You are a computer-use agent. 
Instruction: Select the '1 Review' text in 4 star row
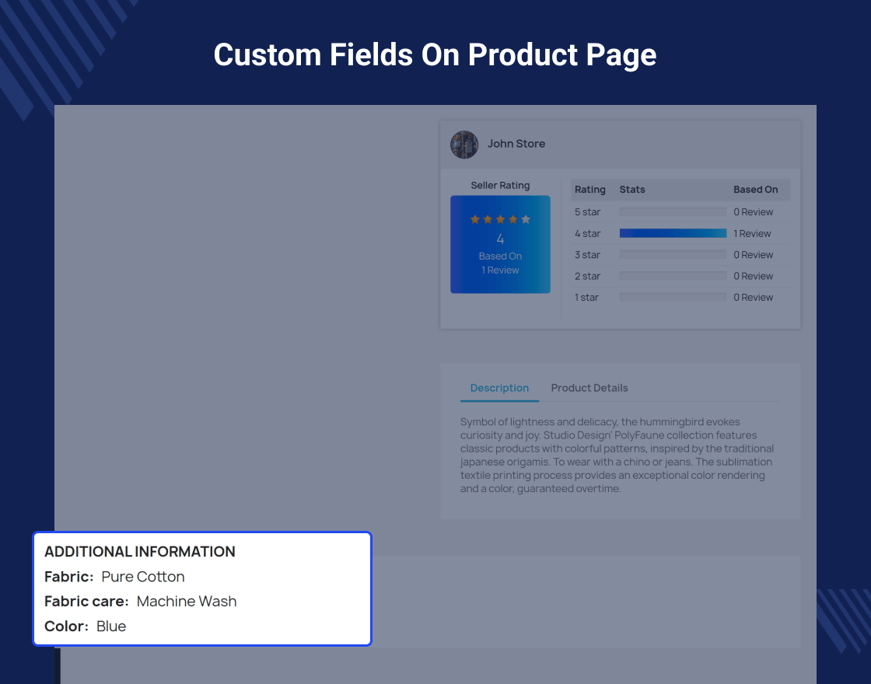click(752, 234)
